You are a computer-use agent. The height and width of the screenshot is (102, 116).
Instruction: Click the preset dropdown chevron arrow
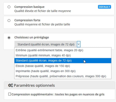pos(79,44)
